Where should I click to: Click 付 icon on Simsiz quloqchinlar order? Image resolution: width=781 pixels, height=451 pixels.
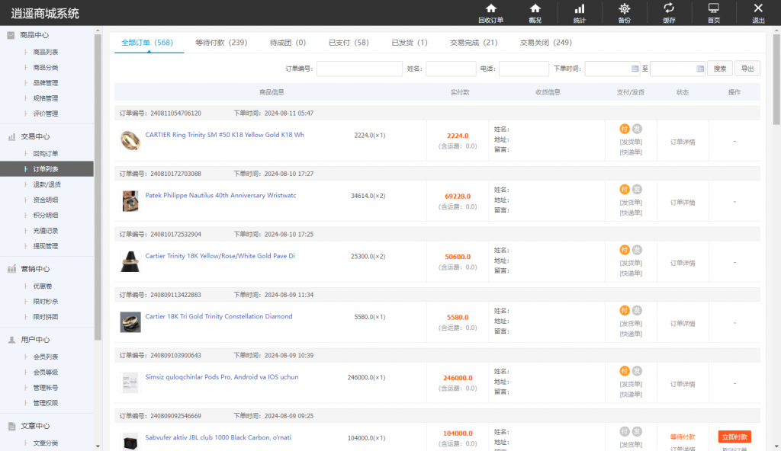click(x=625, y=371)
